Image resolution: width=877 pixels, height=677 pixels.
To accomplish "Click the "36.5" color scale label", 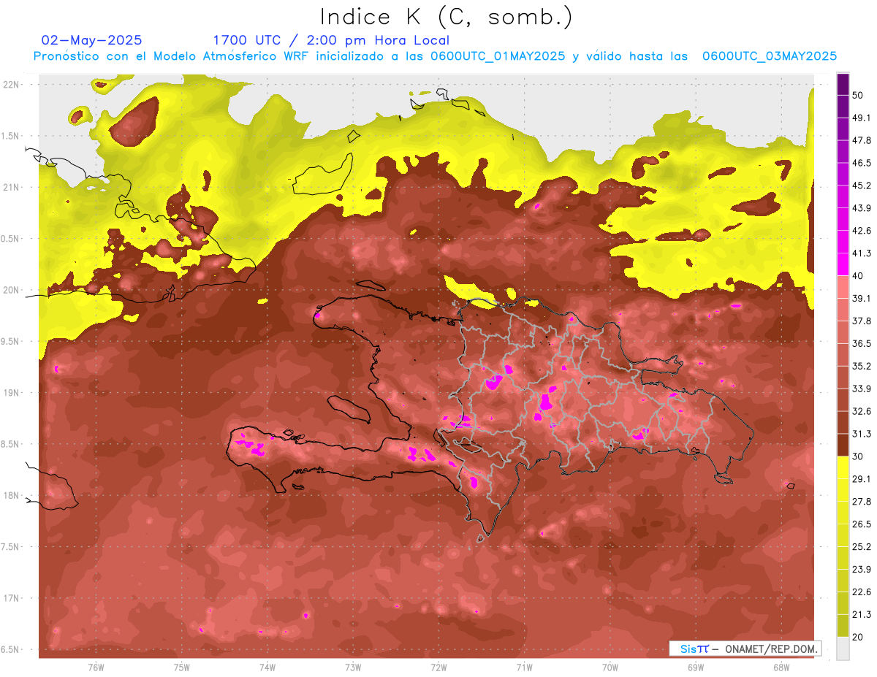I will (x=862, y=343).
